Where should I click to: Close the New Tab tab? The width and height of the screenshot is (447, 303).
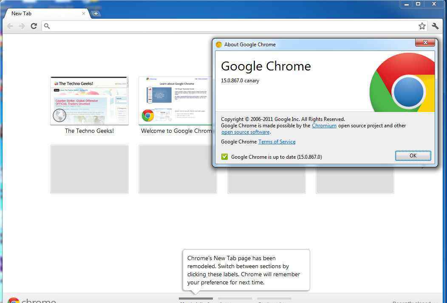pos(84,14)
